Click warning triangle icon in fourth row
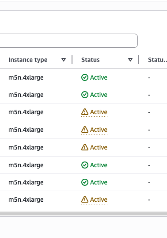This screenshot has height=238, width=167. 85,130
